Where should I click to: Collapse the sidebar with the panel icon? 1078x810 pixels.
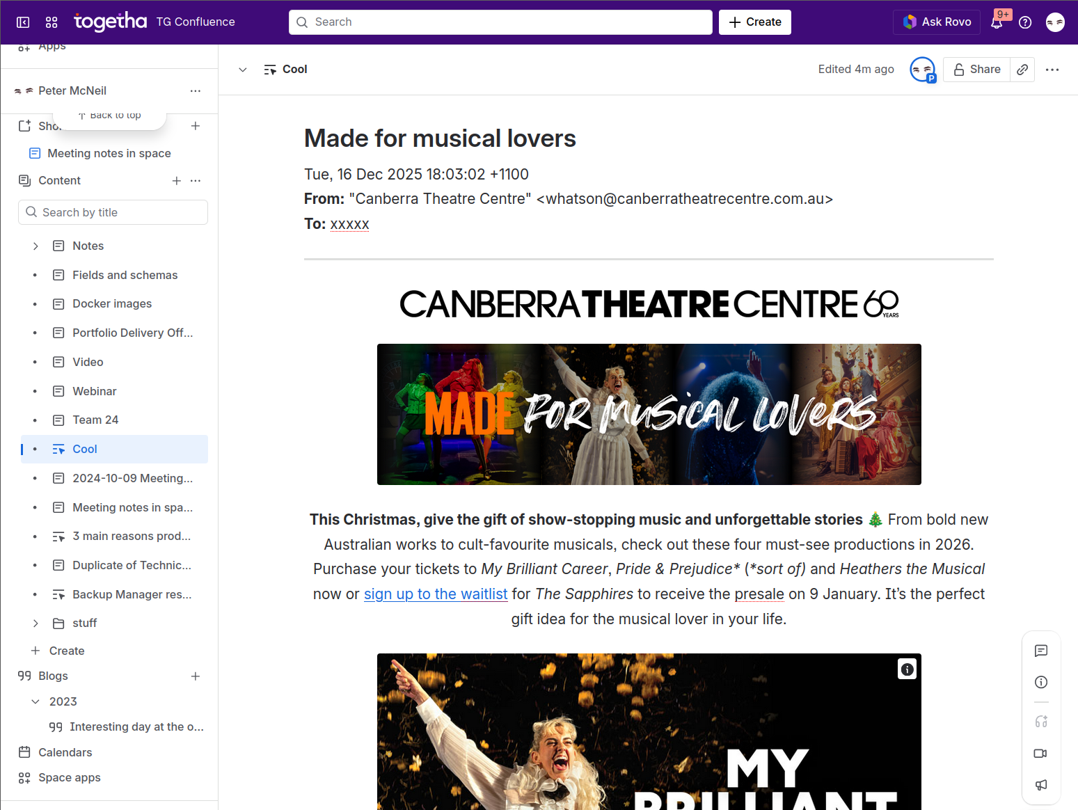point(23,22)
